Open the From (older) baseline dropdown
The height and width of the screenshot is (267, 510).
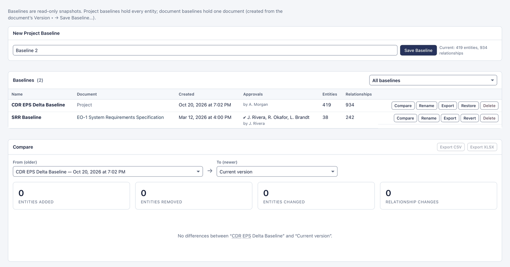(x=108, y=172)
